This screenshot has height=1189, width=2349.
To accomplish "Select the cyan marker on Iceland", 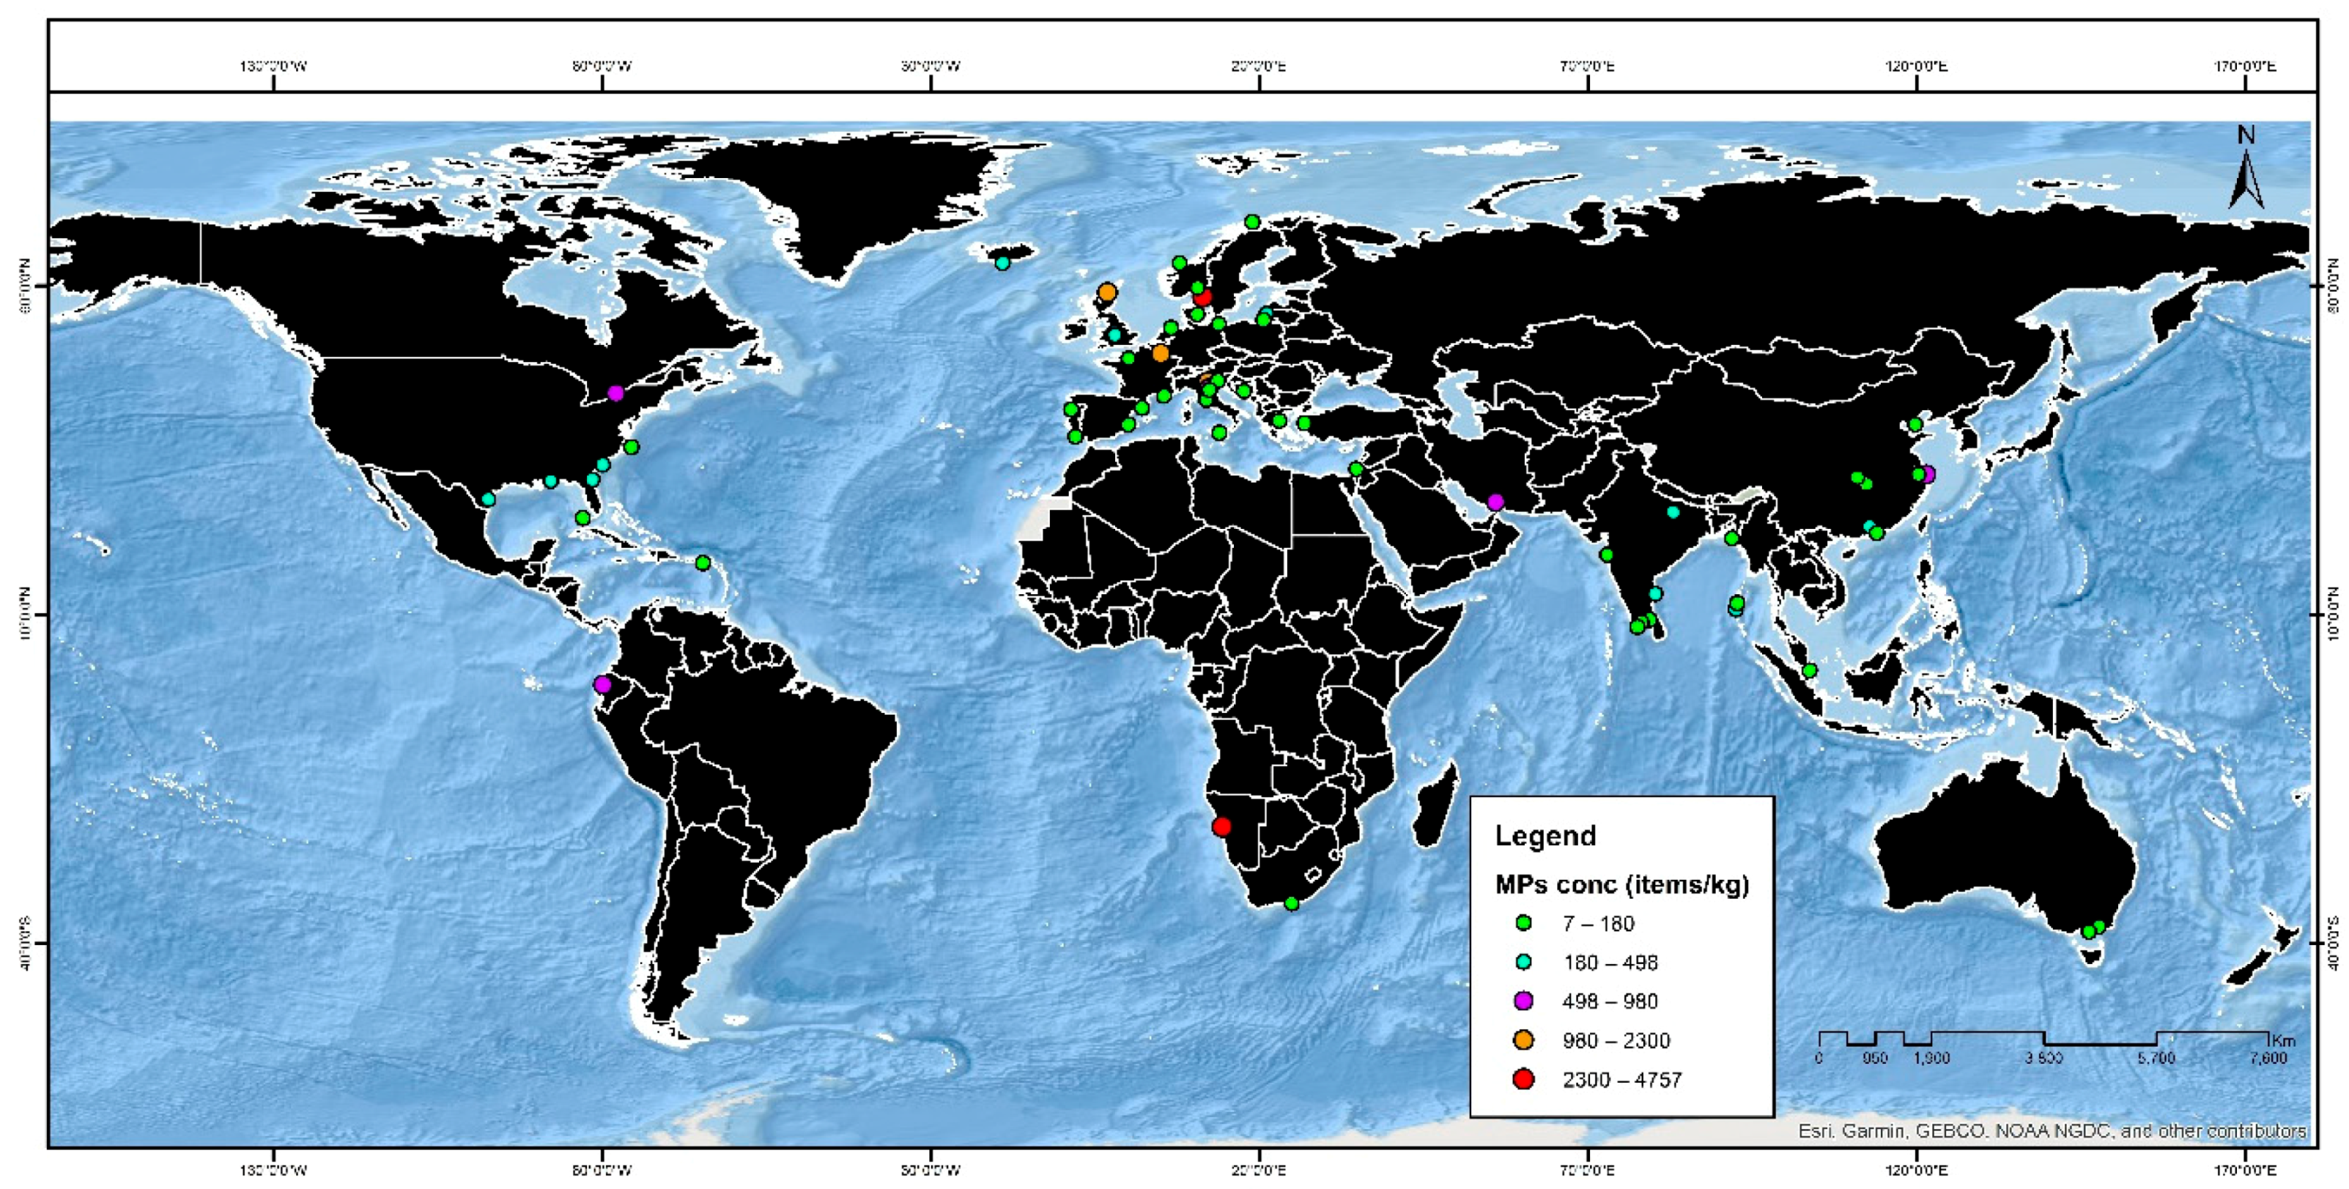I will (1003, 264).
